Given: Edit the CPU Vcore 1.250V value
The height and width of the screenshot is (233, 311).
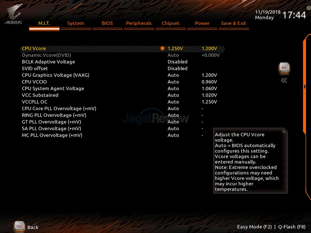Looking at the screenshot, I should tap(175, 49).
